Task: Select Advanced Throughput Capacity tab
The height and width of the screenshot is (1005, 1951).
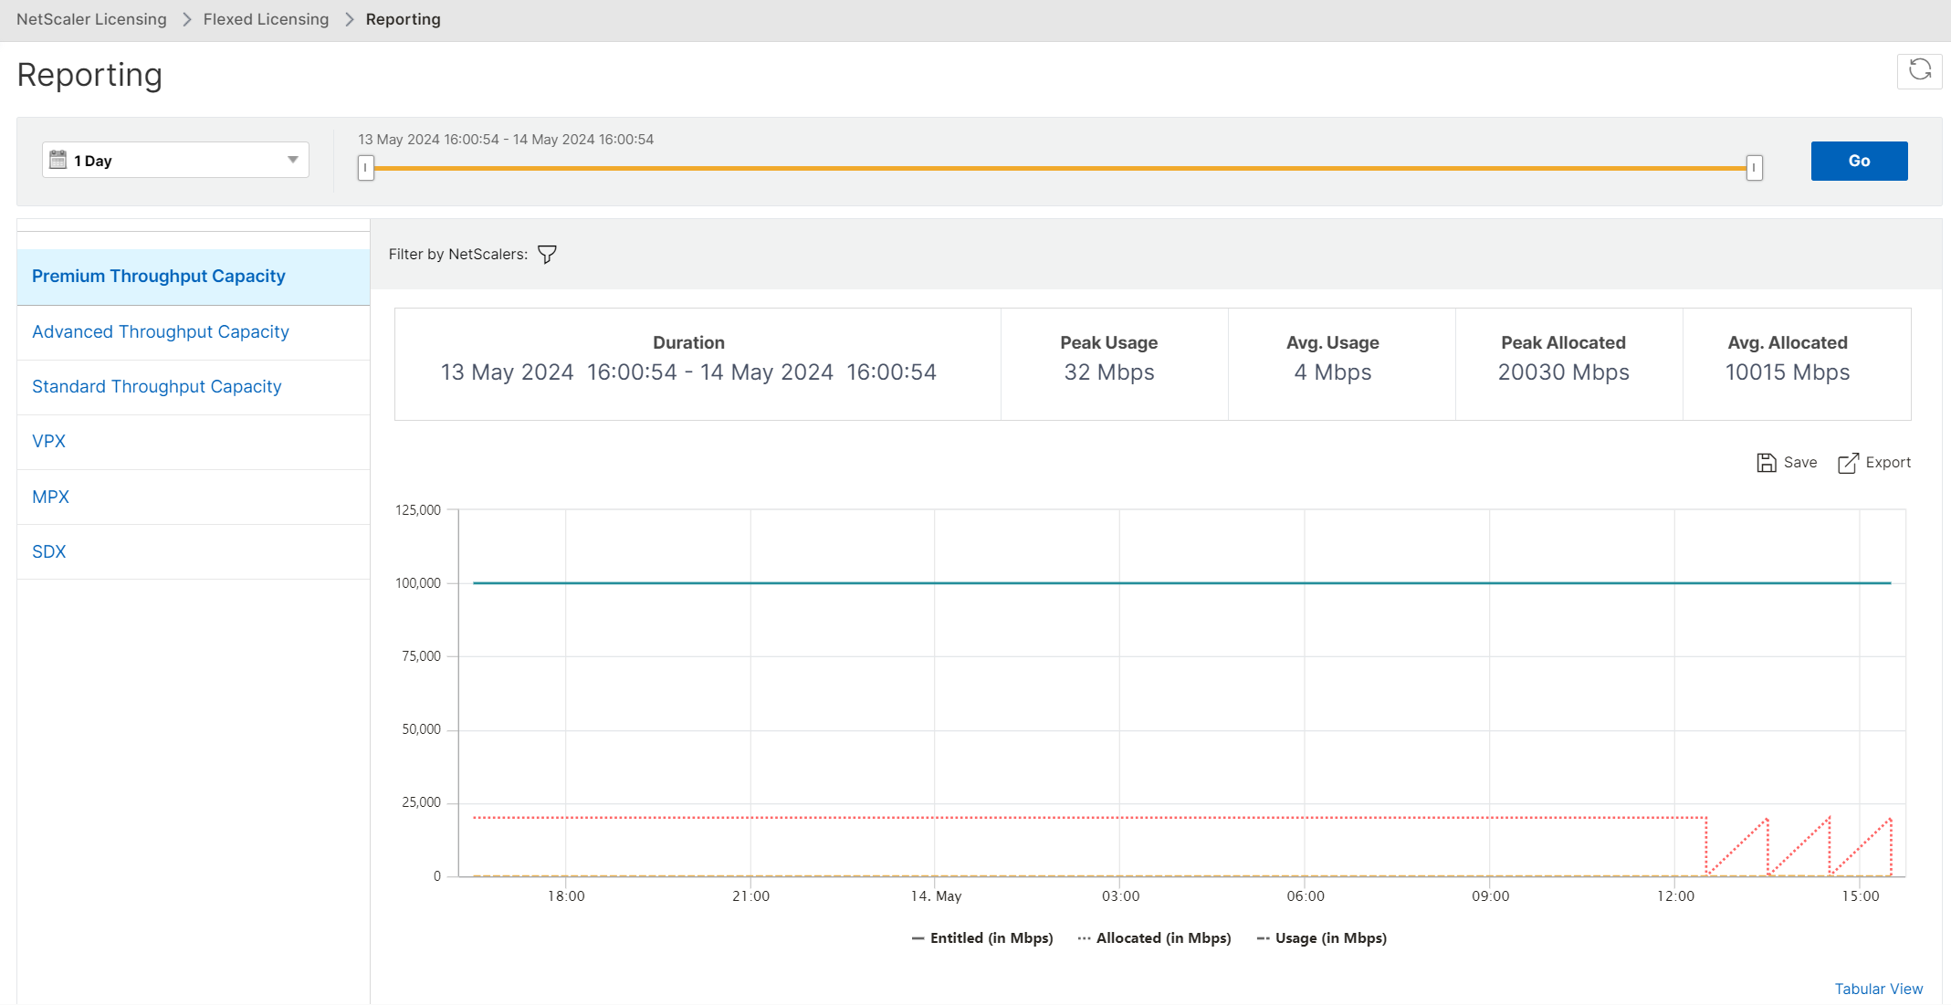Action: coord(194,332)
